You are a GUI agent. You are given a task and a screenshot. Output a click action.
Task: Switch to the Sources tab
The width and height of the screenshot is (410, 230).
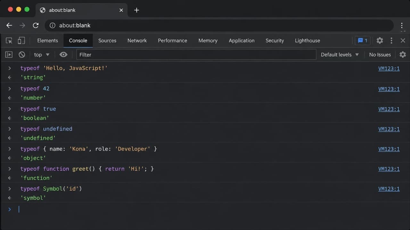click(x=107, y=41)
